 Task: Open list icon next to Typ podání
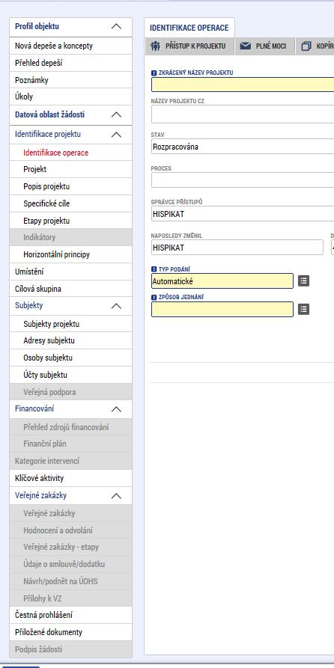[x=303, y=281]
